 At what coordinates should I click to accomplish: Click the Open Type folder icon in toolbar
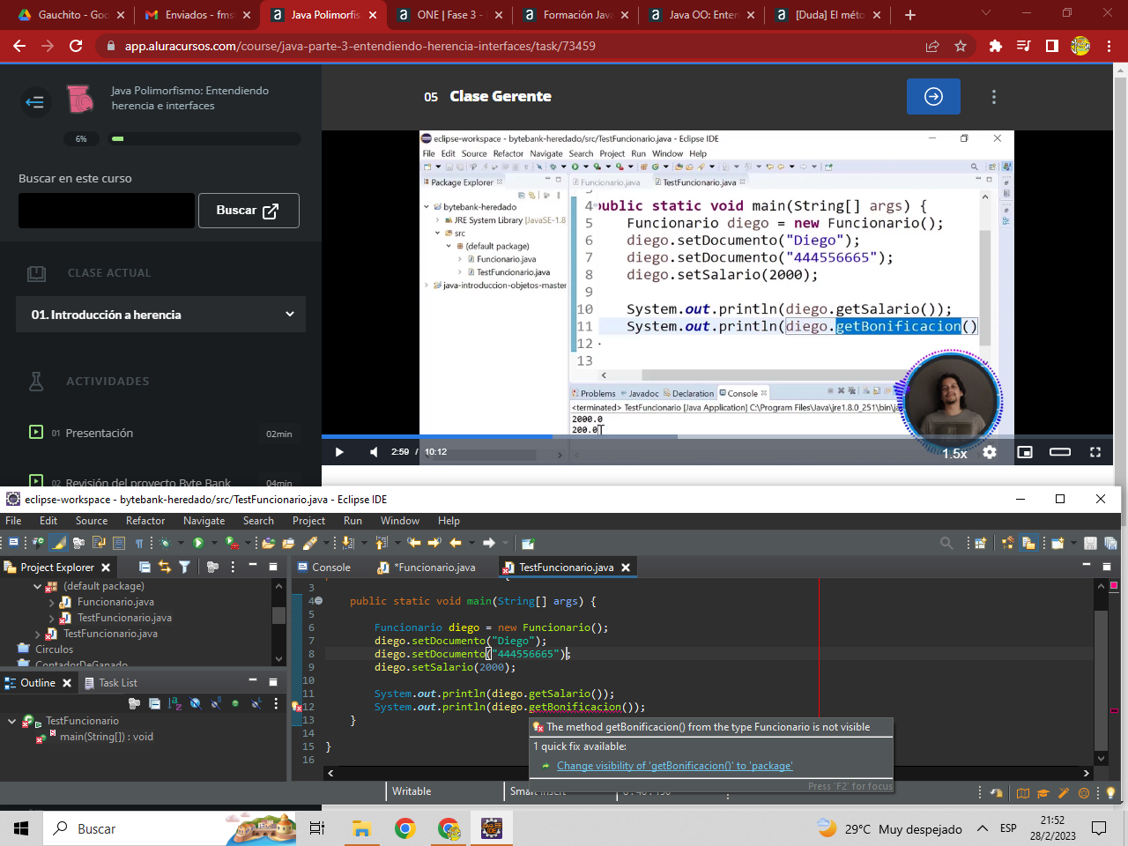[268, 543]
